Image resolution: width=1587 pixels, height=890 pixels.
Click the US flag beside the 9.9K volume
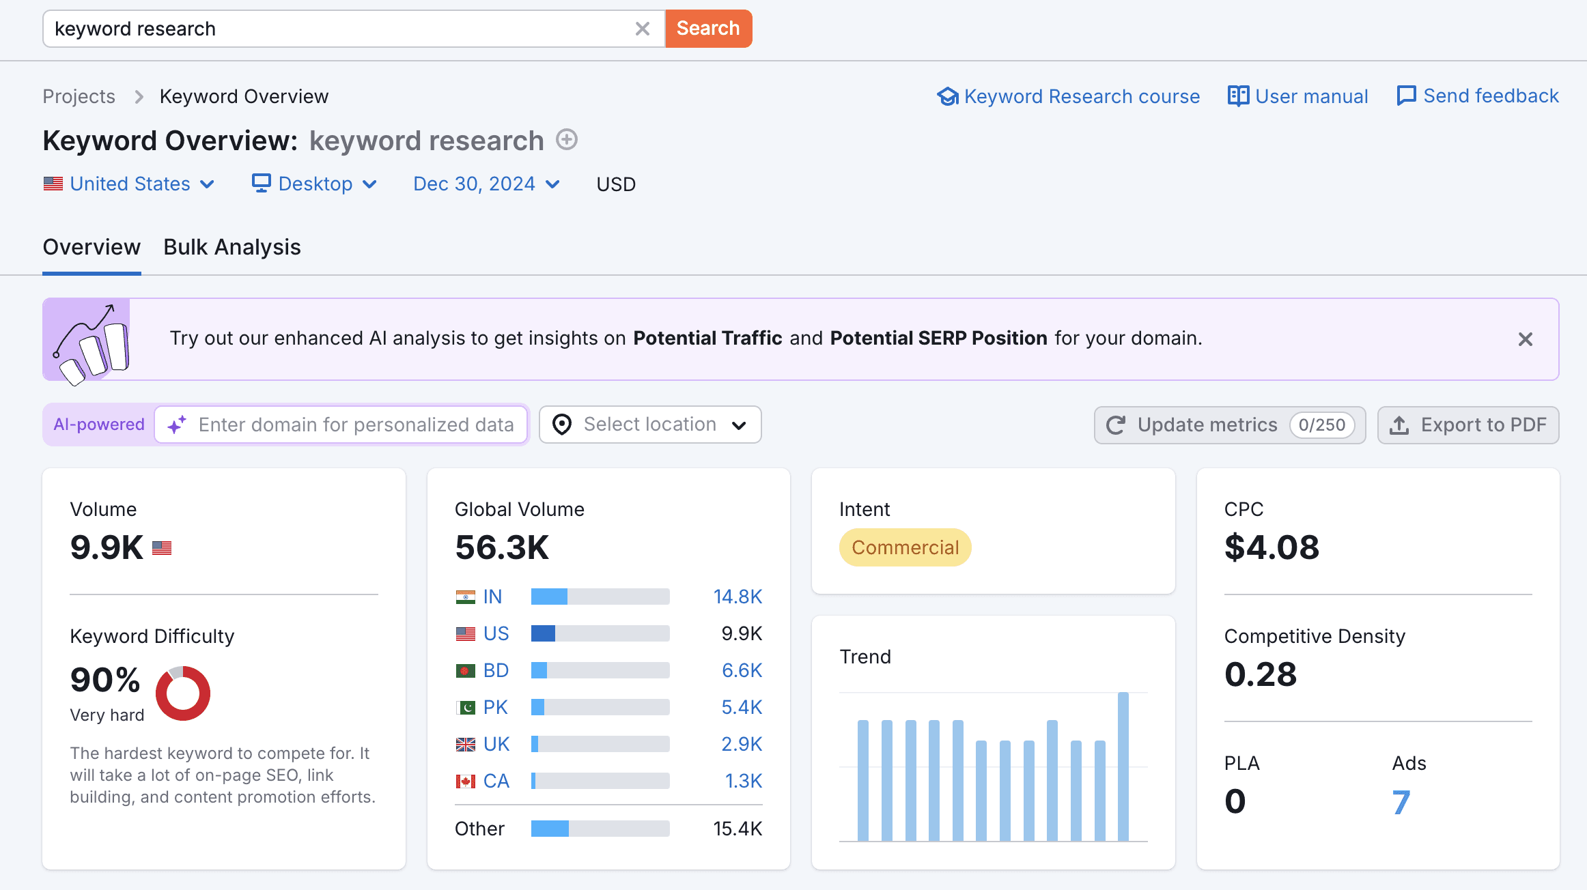(162, 547)
